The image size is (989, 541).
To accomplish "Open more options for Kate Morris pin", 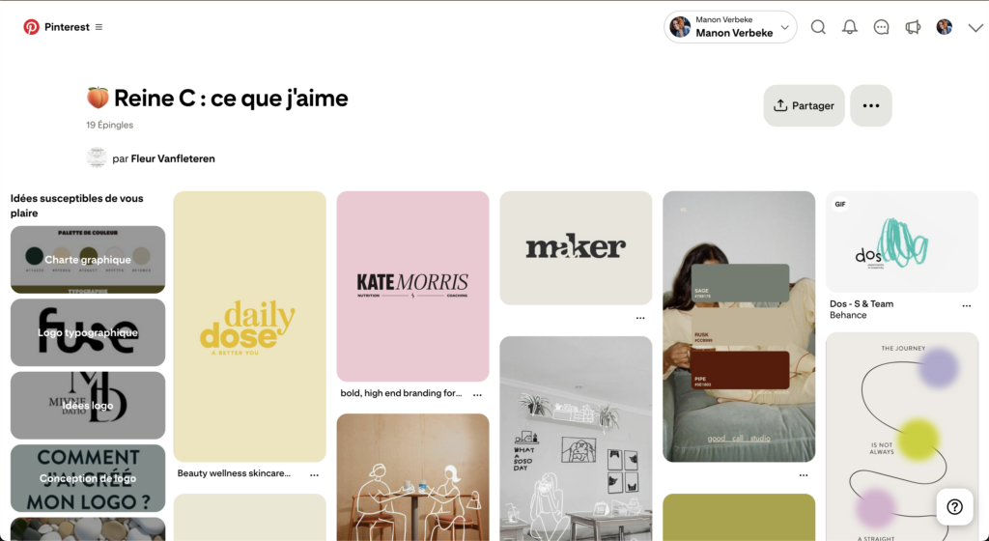I will pyautogui.click(x=477, y=394).
